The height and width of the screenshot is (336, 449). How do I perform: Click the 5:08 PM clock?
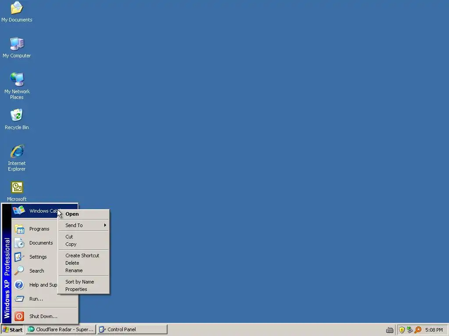coord(434,330)
